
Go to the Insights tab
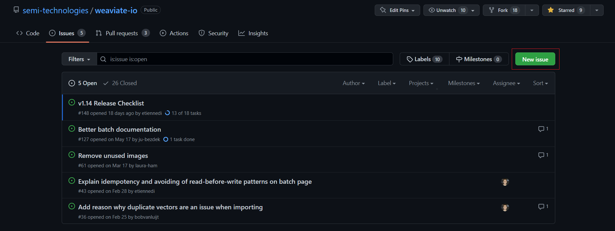coord(253,33)
